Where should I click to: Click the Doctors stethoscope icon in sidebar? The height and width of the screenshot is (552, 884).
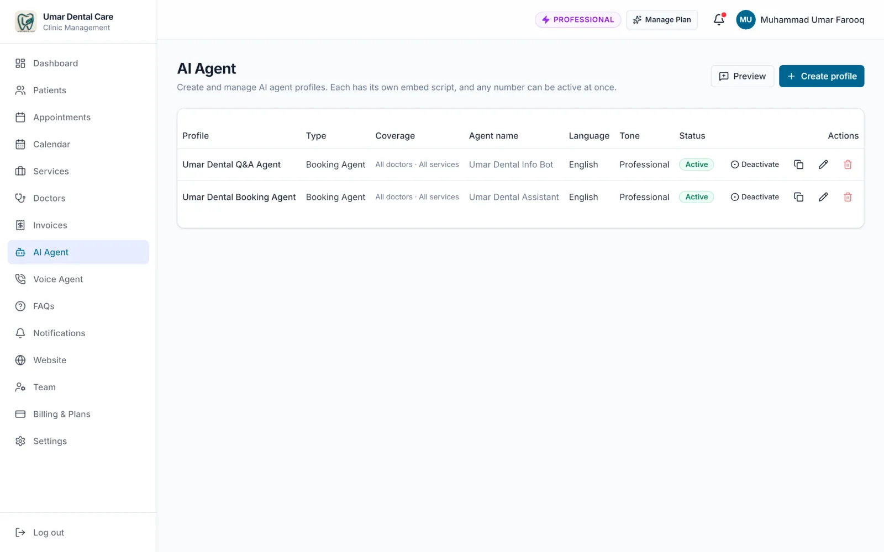(20, 198)
